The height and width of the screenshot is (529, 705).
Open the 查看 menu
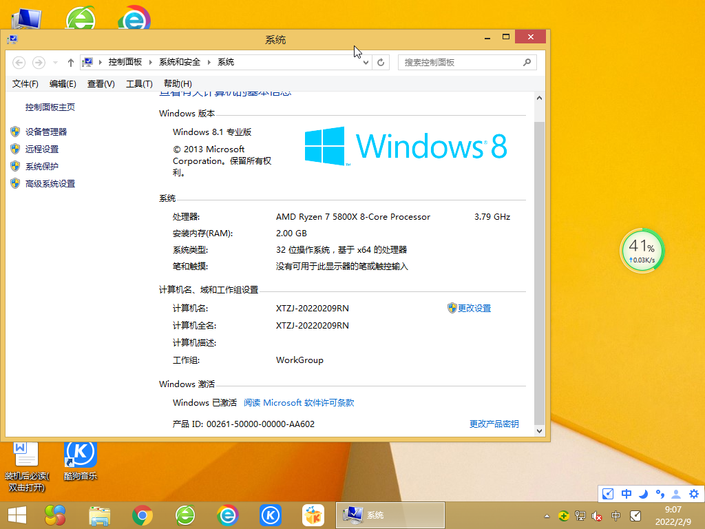100,83
